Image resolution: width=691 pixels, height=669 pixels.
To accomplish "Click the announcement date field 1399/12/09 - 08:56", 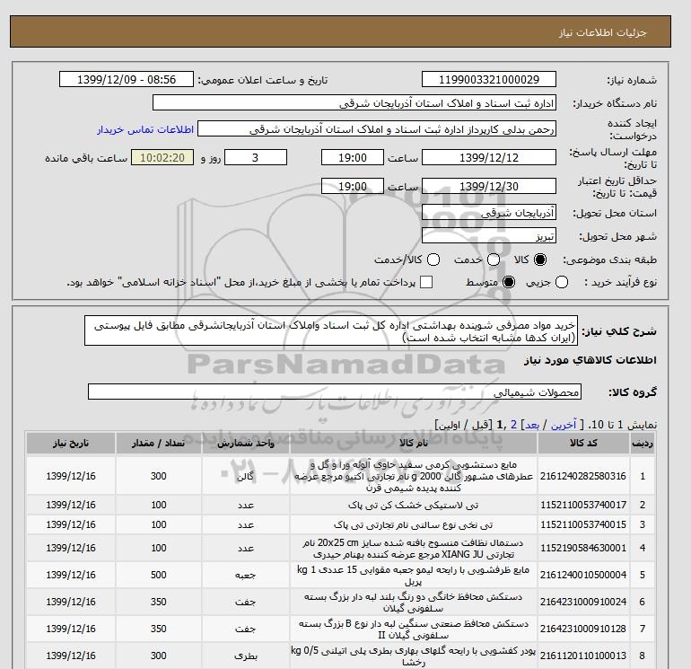I will click(127, 79).
